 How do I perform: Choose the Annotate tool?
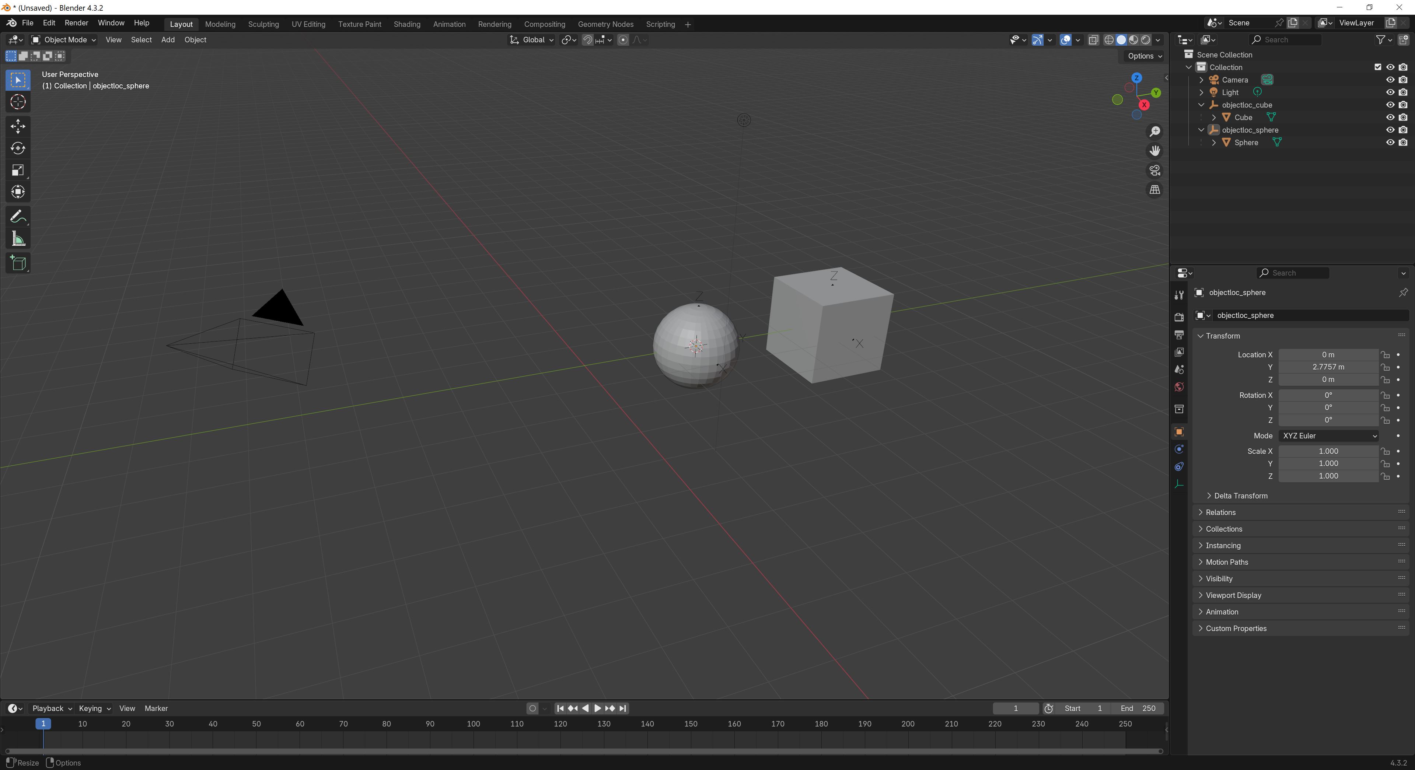[x=18, y=217]
